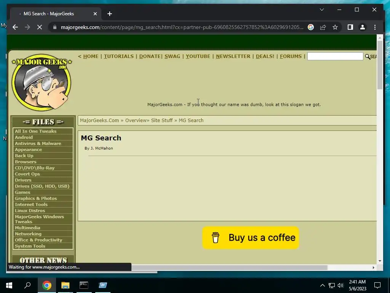Viewport: 390px width, 293px height.
Task: Open Internet Tools category
Action: [x=31, y=204]
